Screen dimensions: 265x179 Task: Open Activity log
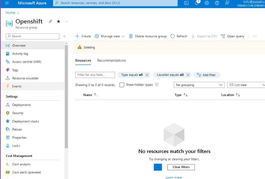33,54
